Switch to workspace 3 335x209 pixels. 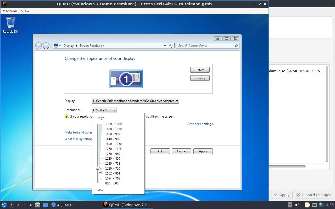pyautogui.click(x=24, y=205)
